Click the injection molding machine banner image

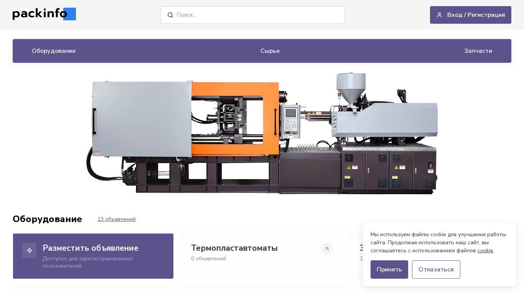(262, 133)
